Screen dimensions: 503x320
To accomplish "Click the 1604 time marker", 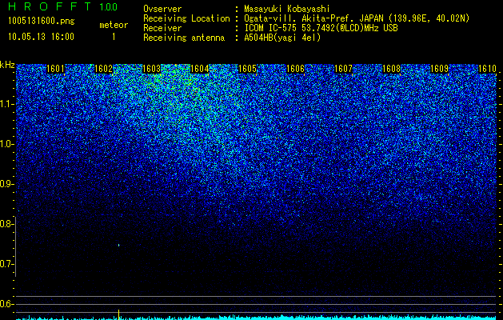I will pos(200,69).
